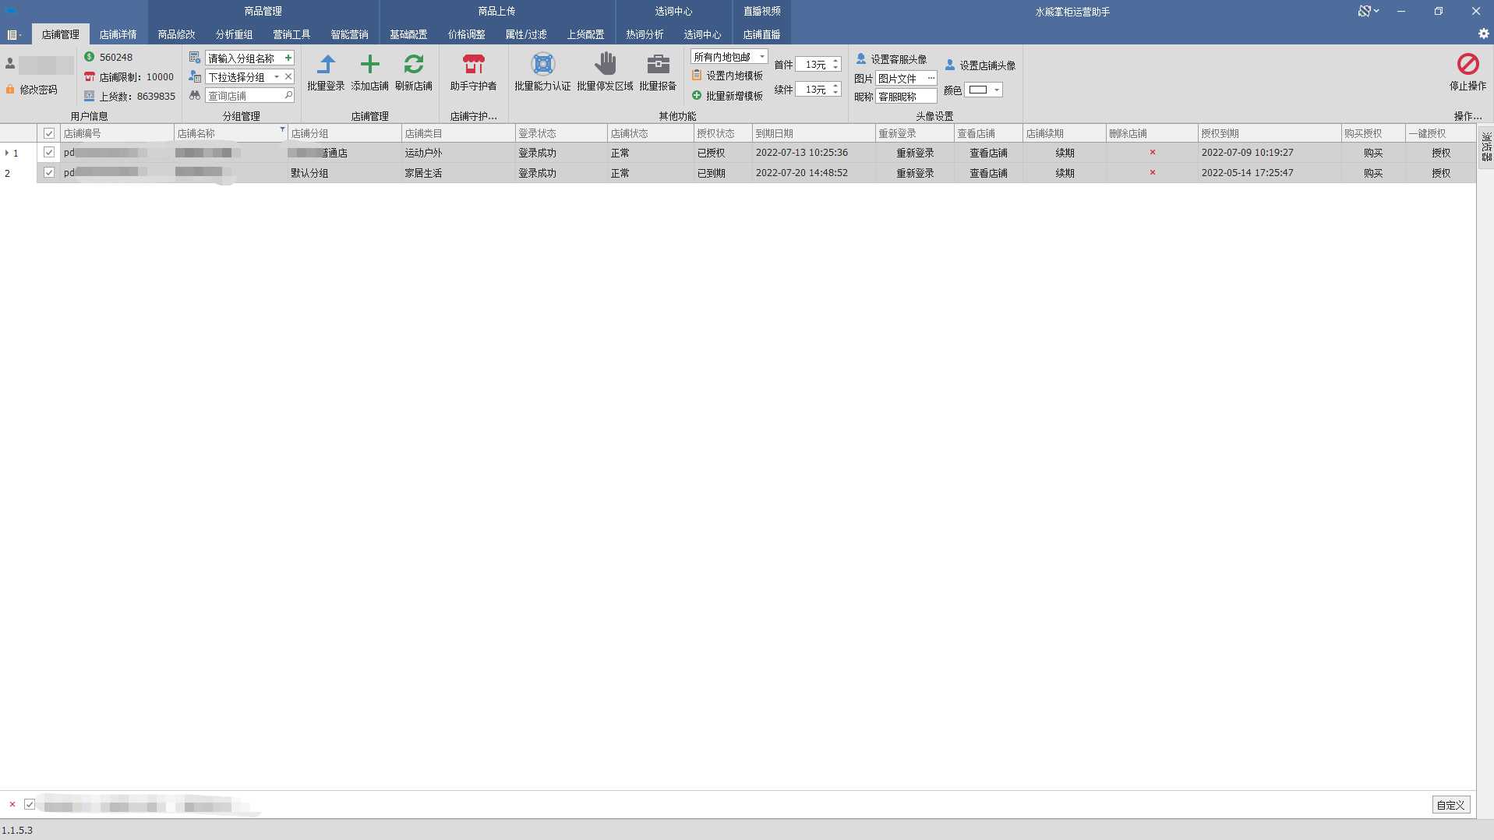Click the 查询店铺 search input field

[x=245, y=96]
